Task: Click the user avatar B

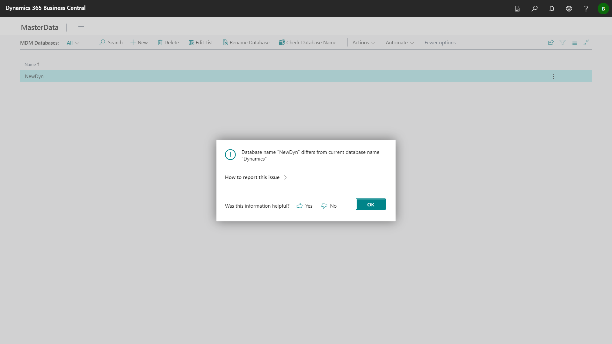Action: click(603, 9)
